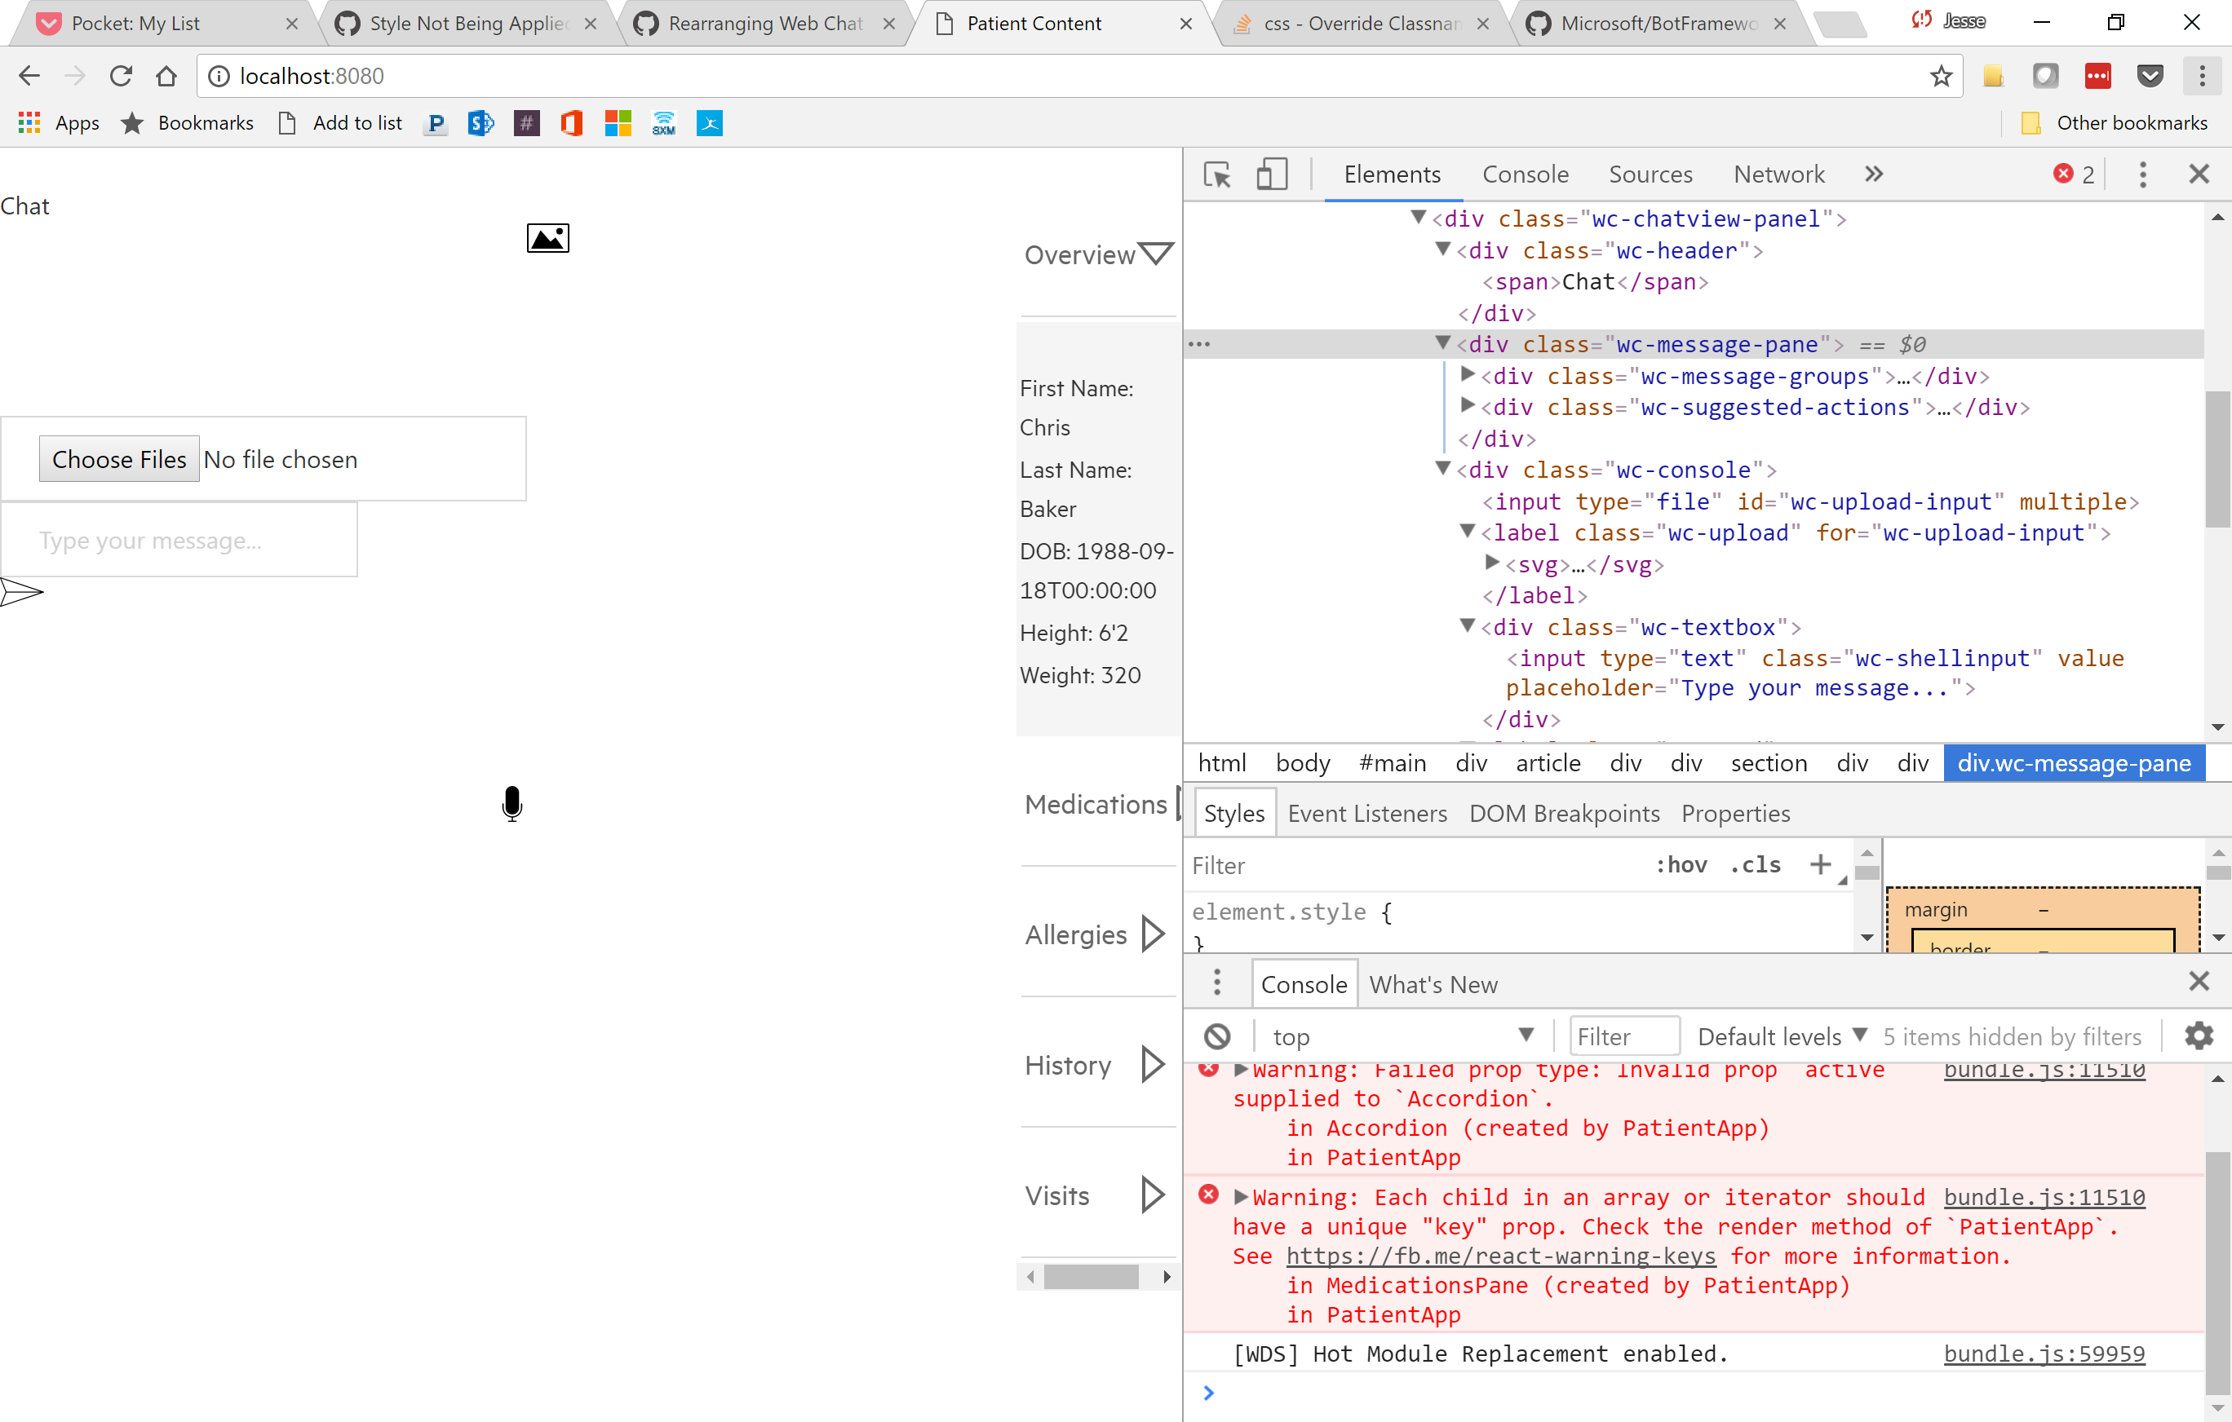Viewport: 2232px width, 1422px height.
Task: Toggle the :hov element state panel
Action: pyautogui.click(x=1681, y=864)
